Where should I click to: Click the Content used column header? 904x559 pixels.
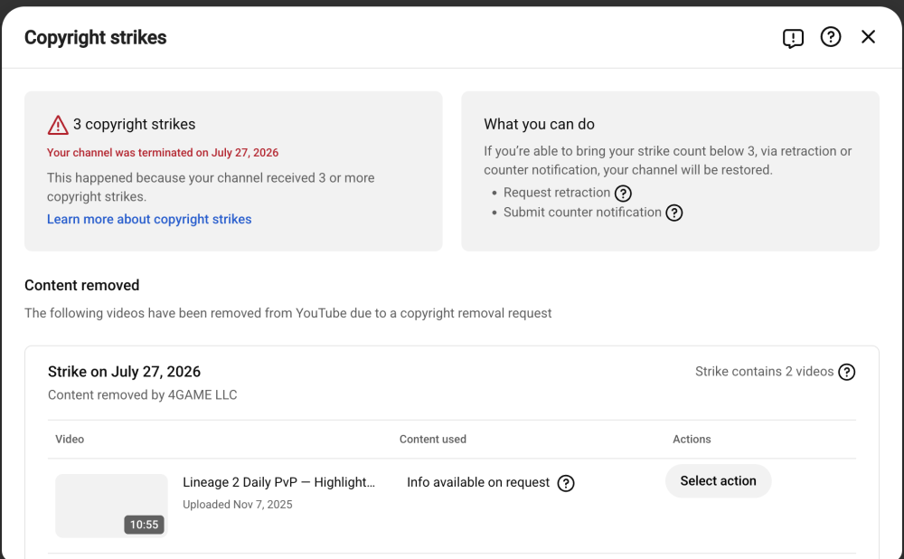432,439
